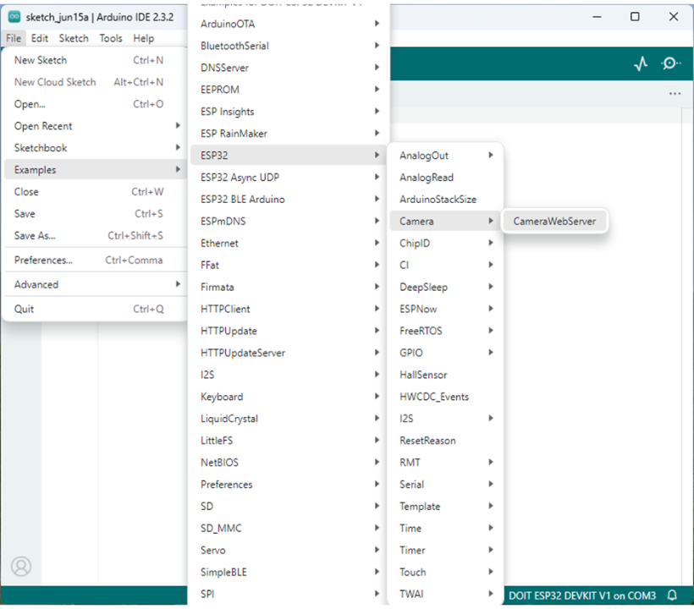Expand Firmata examples

click(289, 287)
